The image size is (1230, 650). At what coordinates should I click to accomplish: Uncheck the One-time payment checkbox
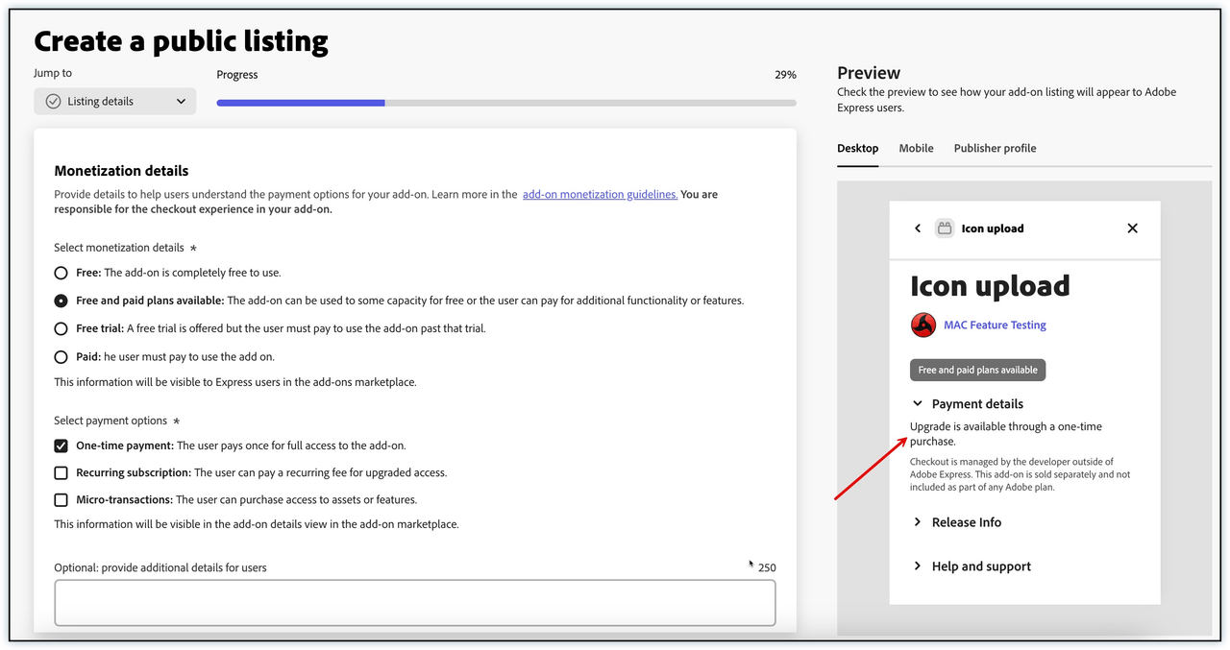tap(61, 445)
